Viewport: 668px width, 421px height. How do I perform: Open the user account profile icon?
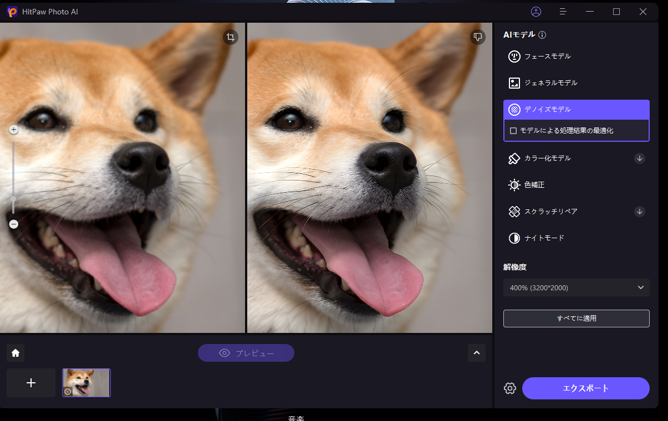[x=536, y=12]
